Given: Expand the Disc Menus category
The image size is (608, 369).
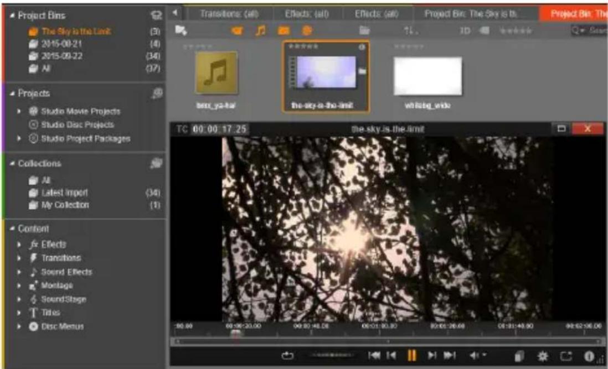Looking at the screenshot, I should click(19, 326).
